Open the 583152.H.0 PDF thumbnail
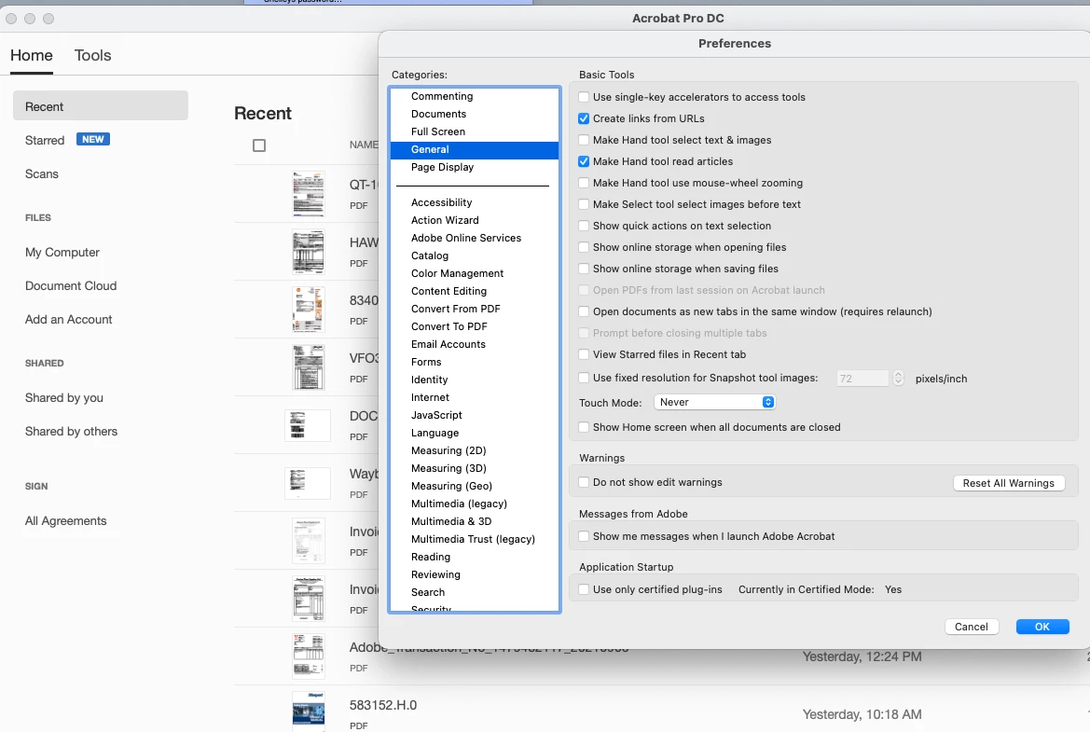Viewport: 1090px width, 732px height. (x=308, y=711)
